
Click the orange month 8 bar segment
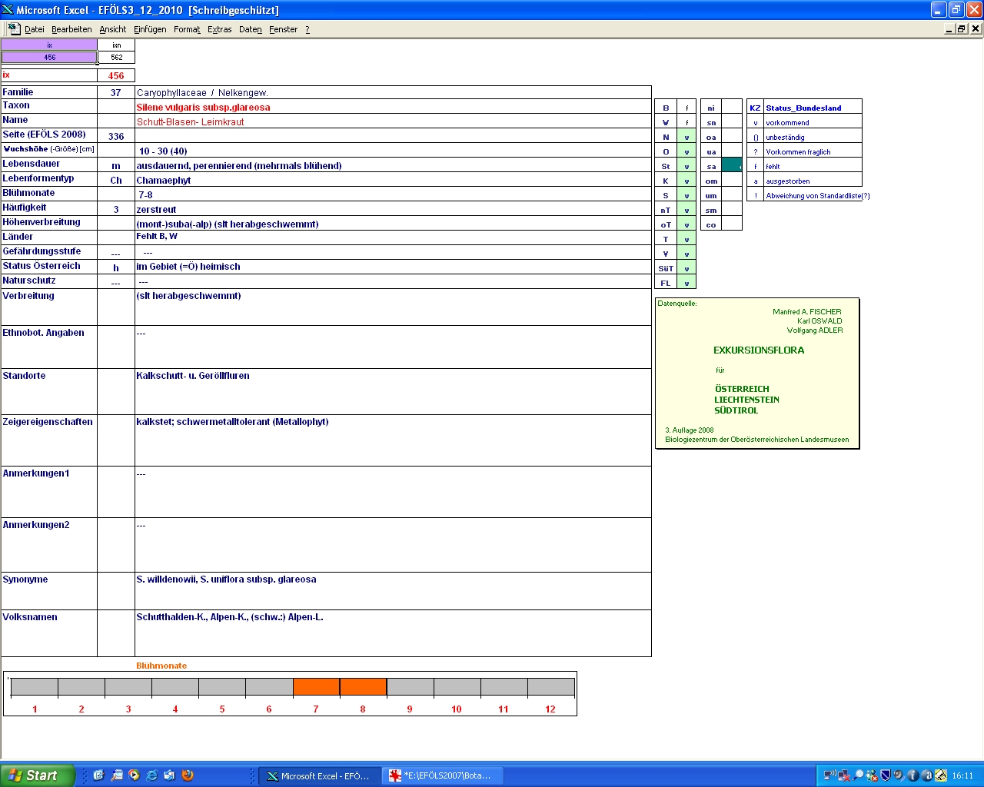pos(363,686)
